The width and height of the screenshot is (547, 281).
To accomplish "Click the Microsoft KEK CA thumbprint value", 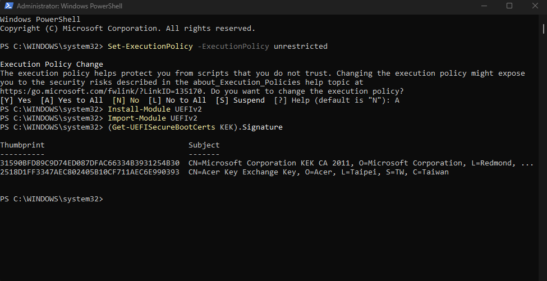I will (x=90, y=163).
